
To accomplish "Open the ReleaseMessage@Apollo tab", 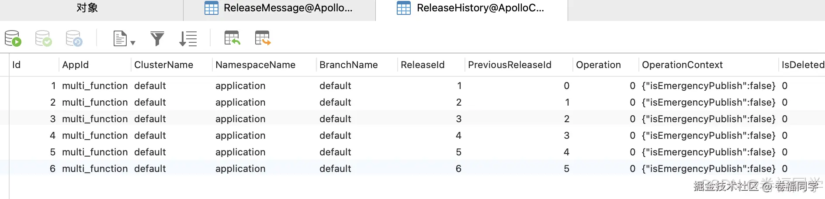I will 279,8.
